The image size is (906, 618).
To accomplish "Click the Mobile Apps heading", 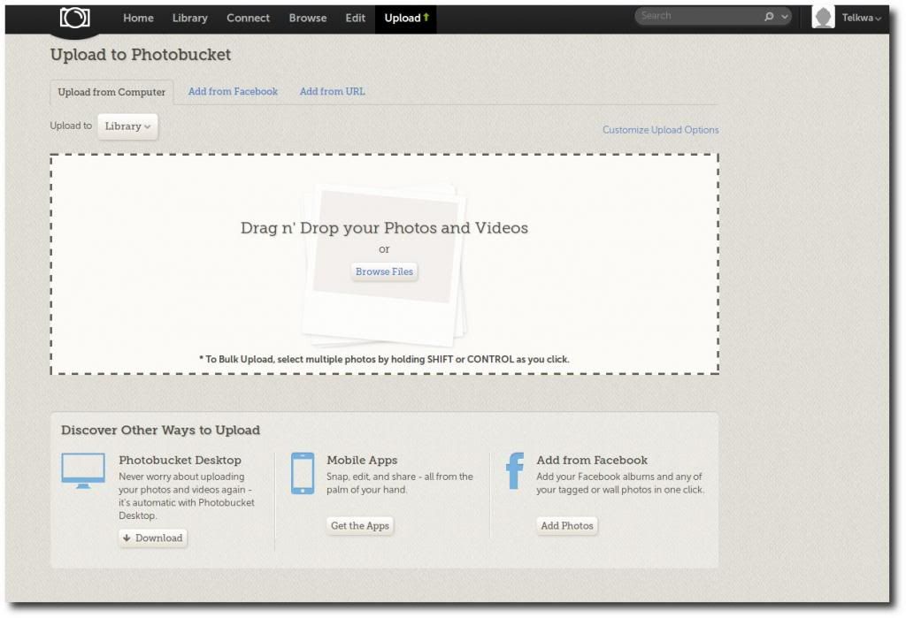I will [x=362, y=461].
